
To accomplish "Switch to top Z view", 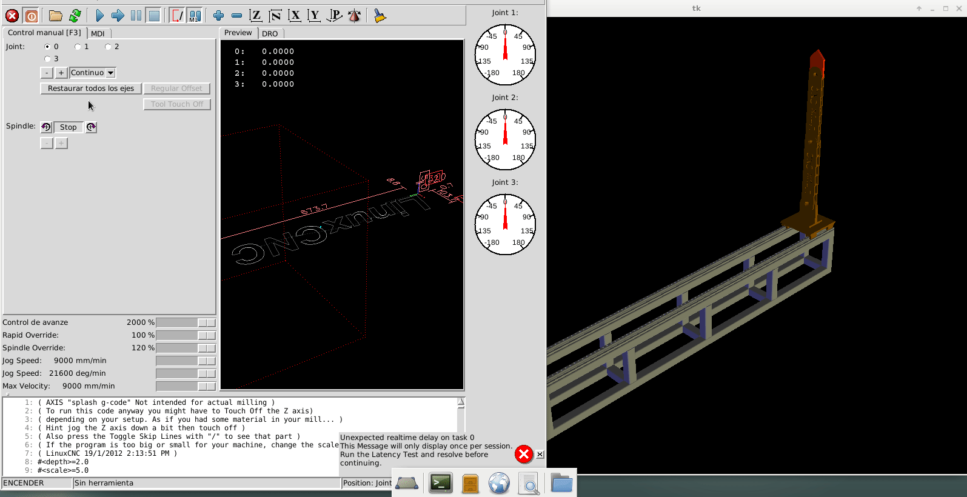I will pyautogui.click(x=256, y=16).
